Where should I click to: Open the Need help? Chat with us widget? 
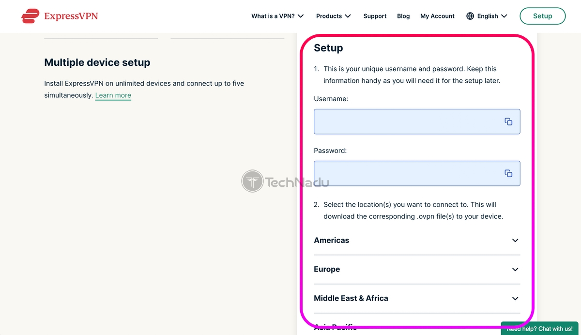541,329
